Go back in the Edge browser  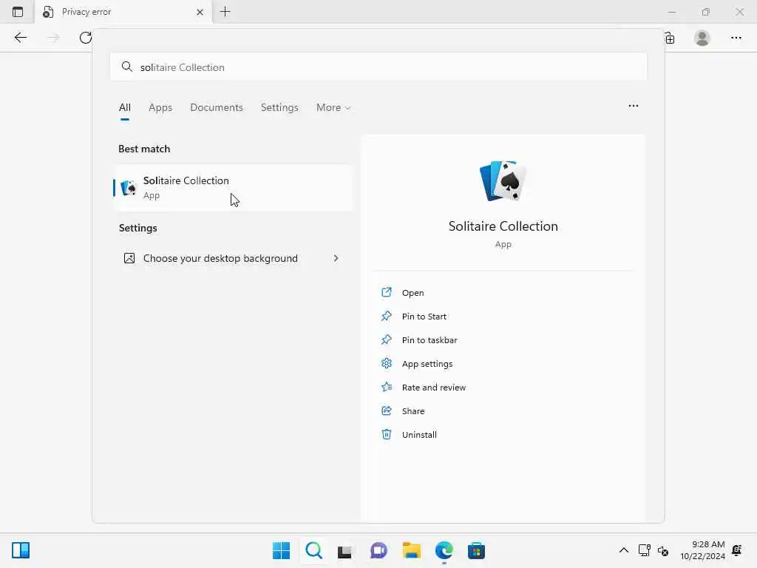(x=20, y=38)
